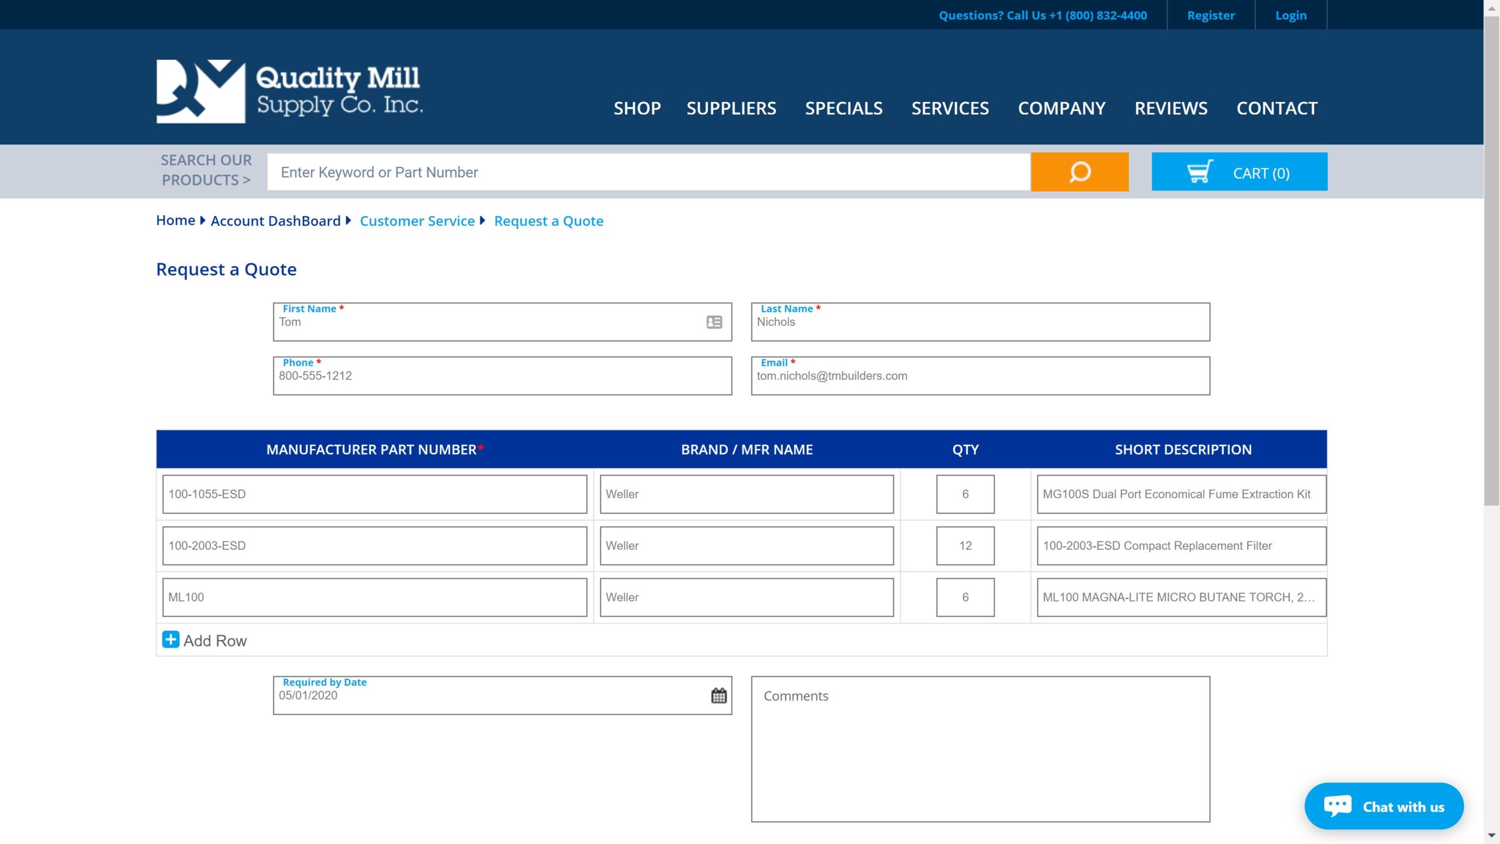
Task: Click scrollbar down arrow at bottom
Action: [x=1491, y=835]
